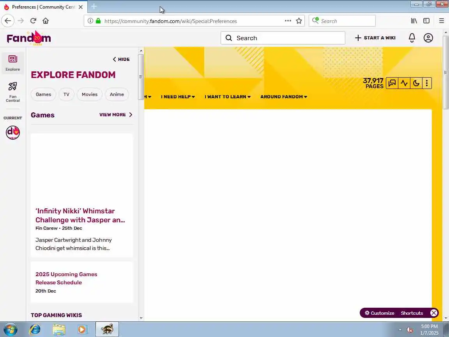Open the current wiki icon in sidebar

13,132
